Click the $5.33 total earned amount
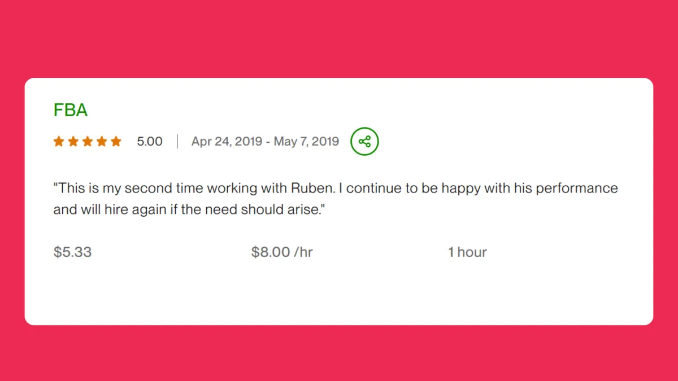This screenshot has height=381, width=678. [72, 252]
